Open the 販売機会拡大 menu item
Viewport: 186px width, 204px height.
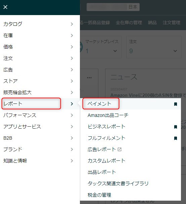point(17,92)
